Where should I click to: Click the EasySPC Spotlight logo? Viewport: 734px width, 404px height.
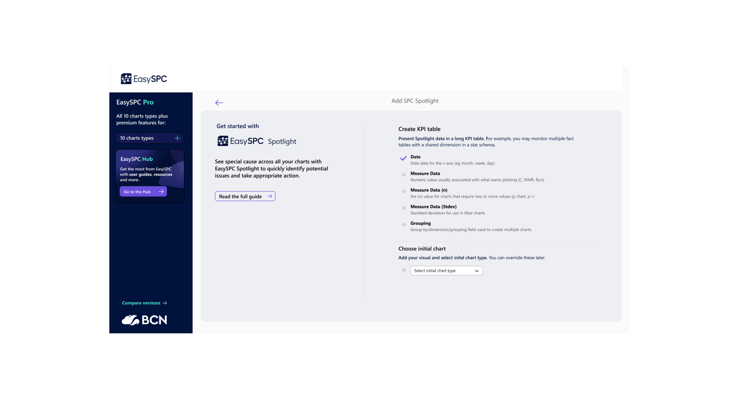click(x=256, y=141)
